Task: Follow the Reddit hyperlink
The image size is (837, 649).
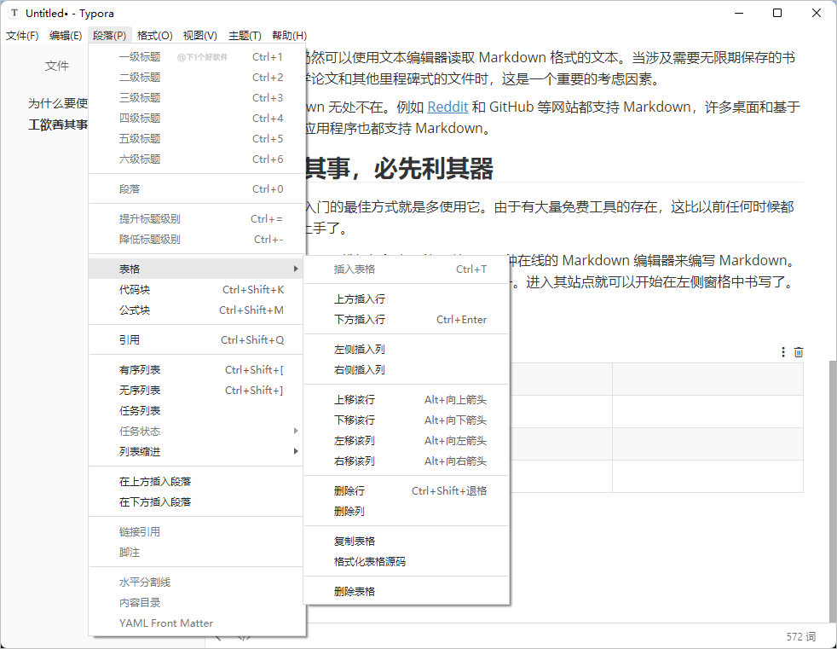Action: pos(447,107)
